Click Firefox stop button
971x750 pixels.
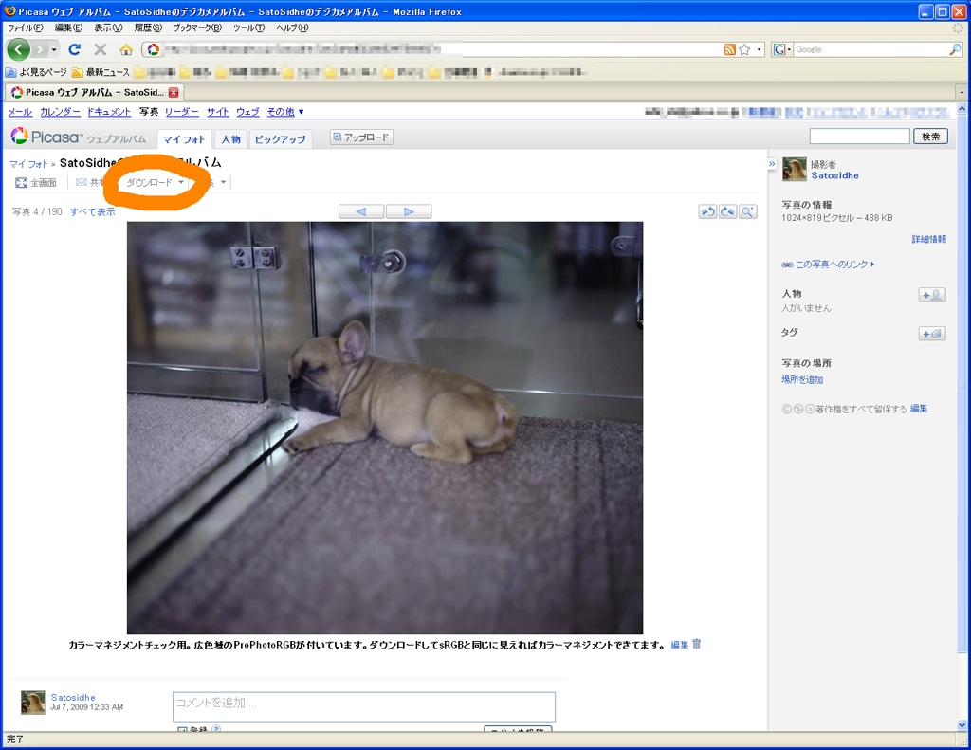(101, 49)
